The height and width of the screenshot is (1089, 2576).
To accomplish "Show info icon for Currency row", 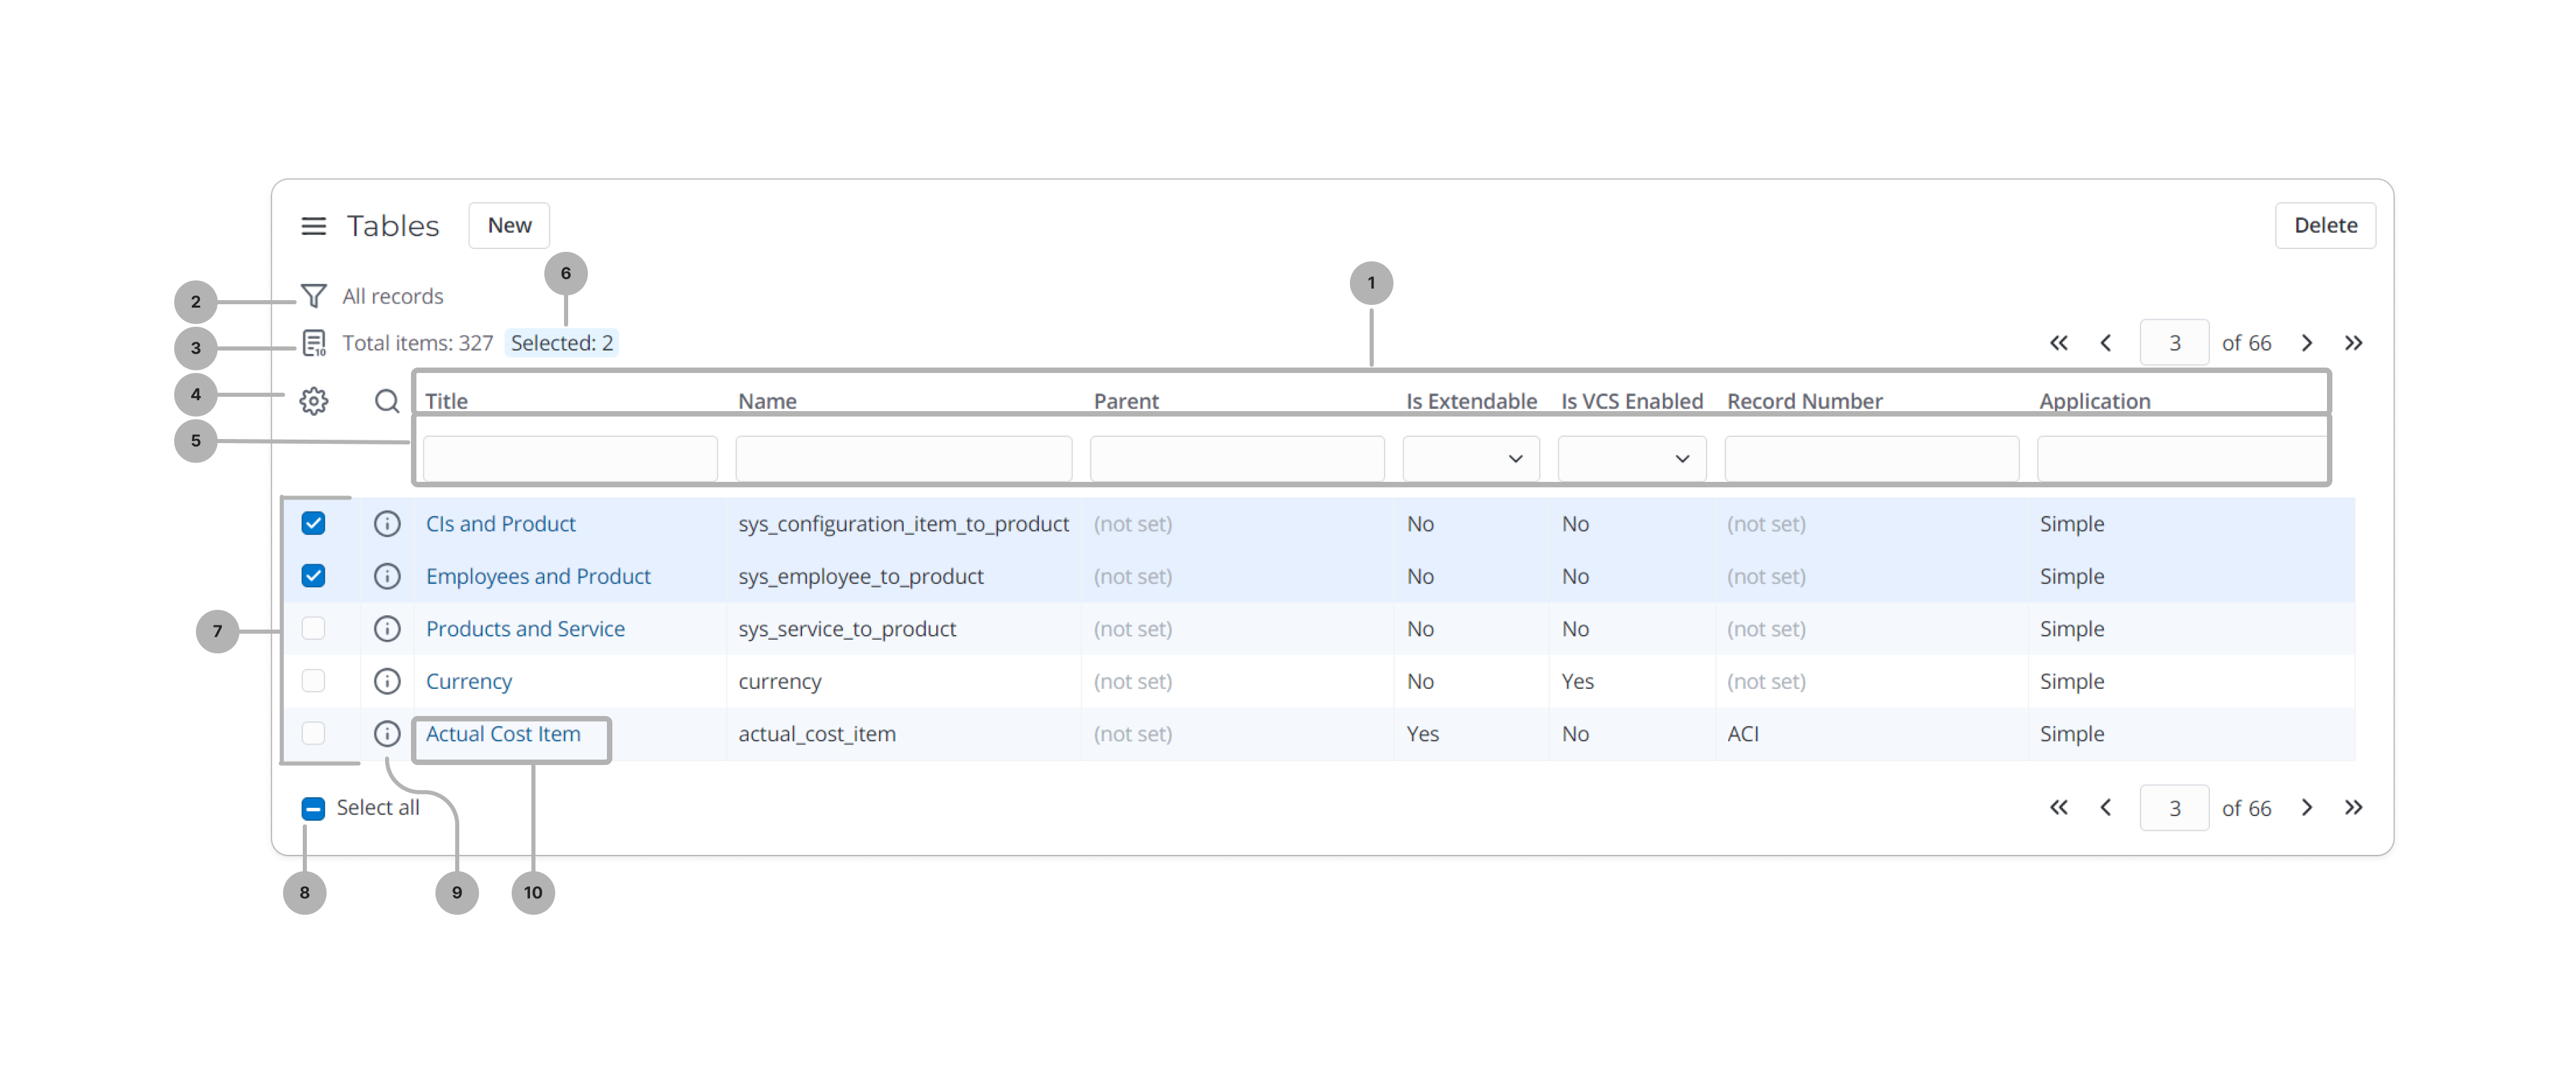I will pyautogui.click(x=386, y=681).
